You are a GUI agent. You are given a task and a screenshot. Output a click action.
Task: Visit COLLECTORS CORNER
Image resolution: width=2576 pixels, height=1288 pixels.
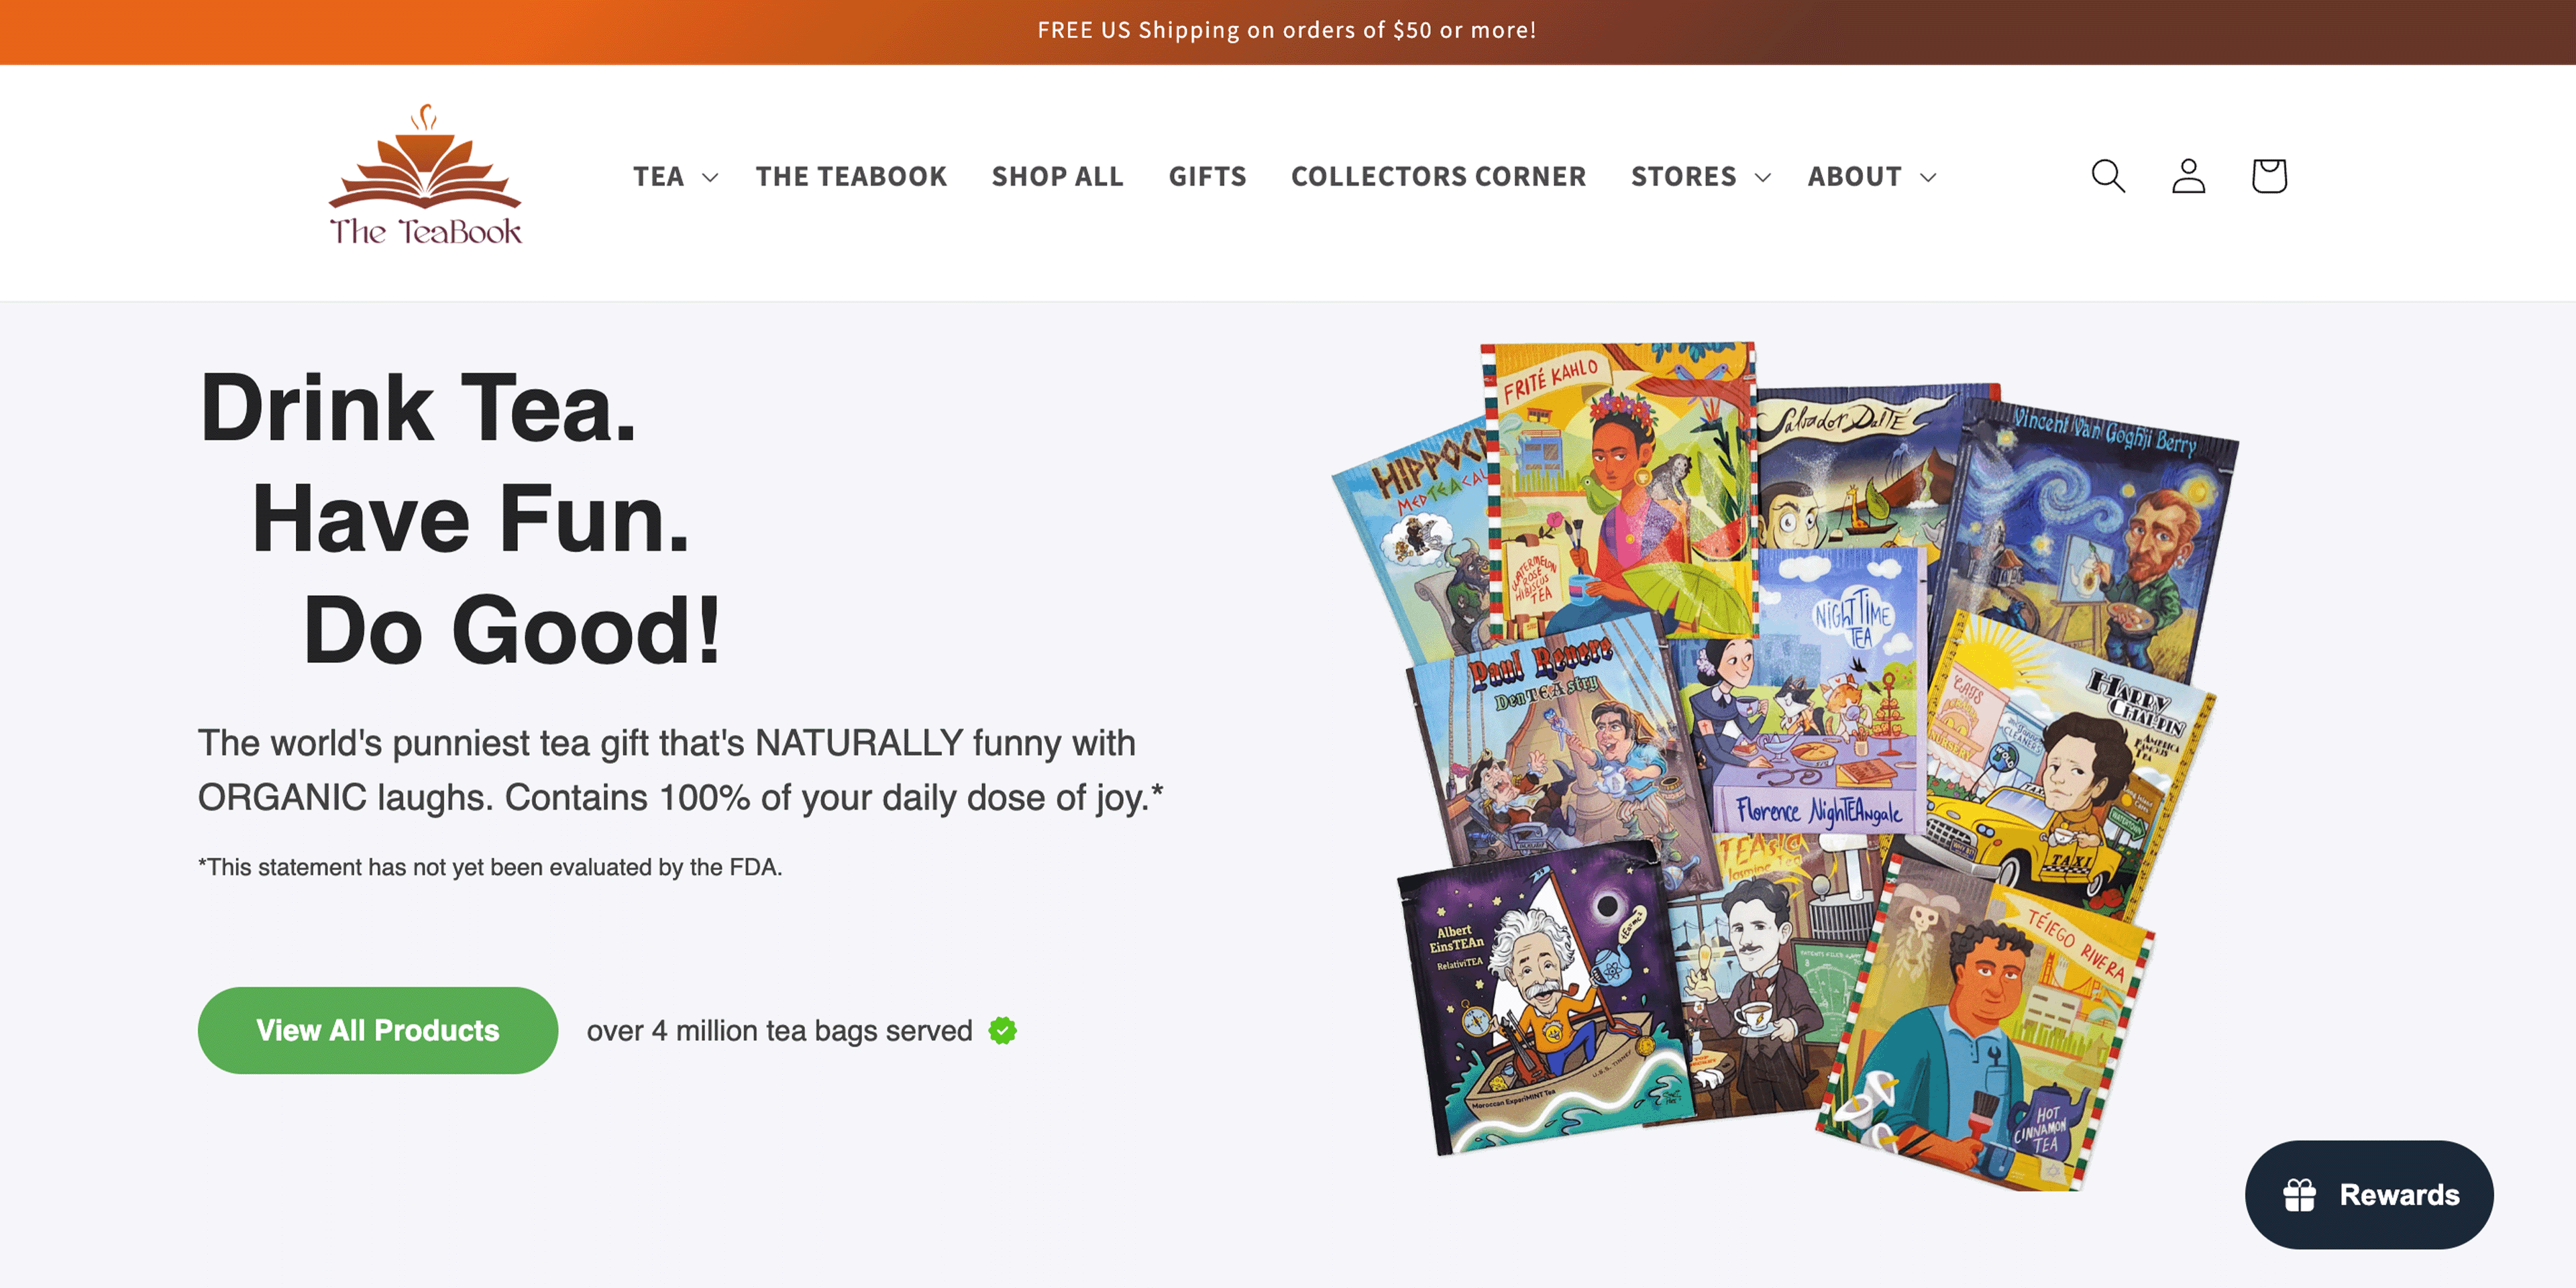pos(1438,177)
